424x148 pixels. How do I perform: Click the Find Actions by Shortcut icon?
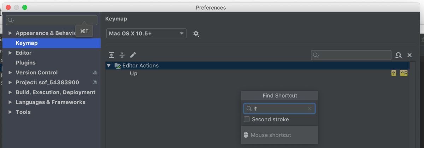point(399,55)
